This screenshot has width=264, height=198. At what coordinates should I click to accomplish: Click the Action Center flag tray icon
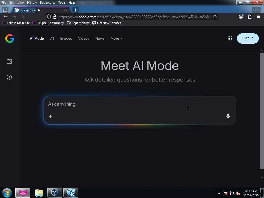point(226,193)
